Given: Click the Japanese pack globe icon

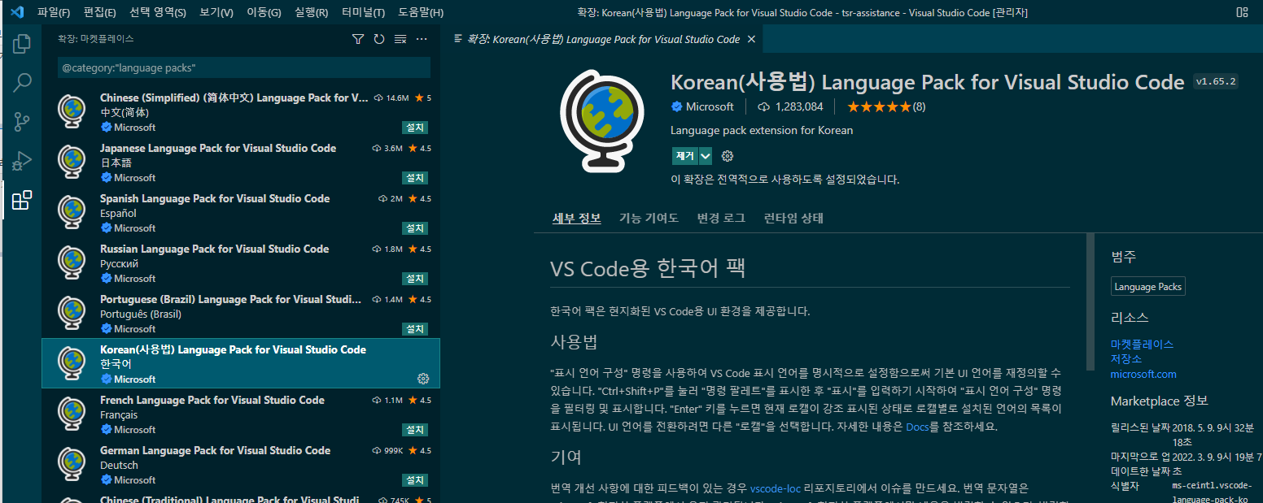Looking at the screenshot, I should tap(72, 163).
